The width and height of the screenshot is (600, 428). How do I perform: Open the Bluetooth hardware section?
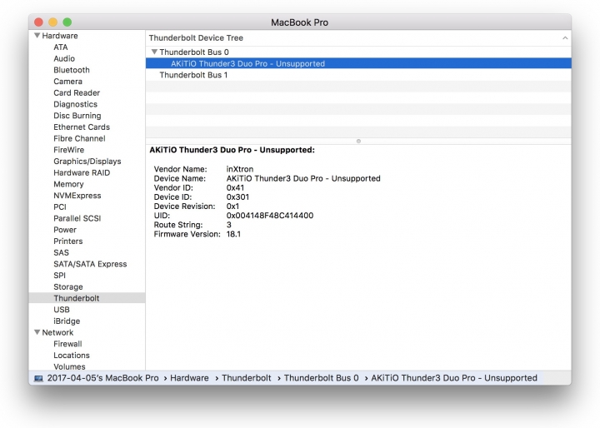pyautogui.click(x=72, y=70)
